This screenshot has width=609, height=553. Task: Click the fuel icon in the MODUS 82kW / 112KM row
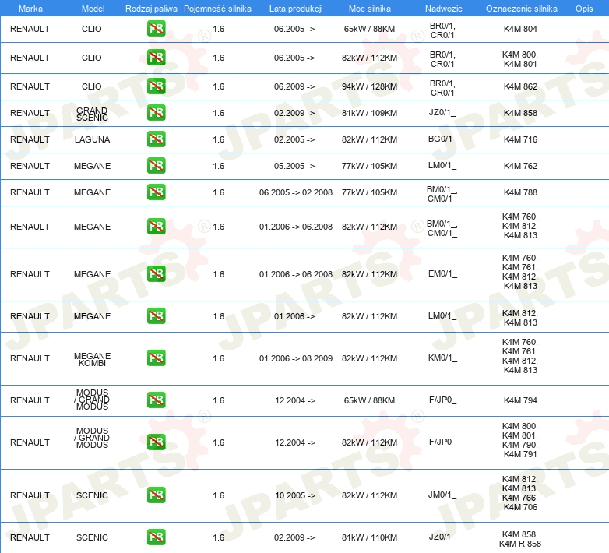click(x=156, y=442)
